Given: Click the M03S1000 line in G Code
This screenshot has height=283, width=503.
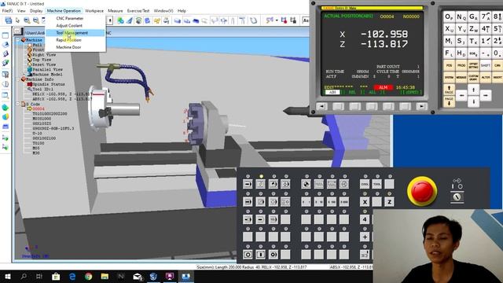Looking at the screenshot, I should click(42, 119).
